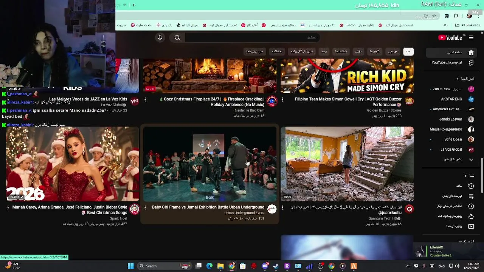Select the پادکست‌ها filter chip

point(341,51)
